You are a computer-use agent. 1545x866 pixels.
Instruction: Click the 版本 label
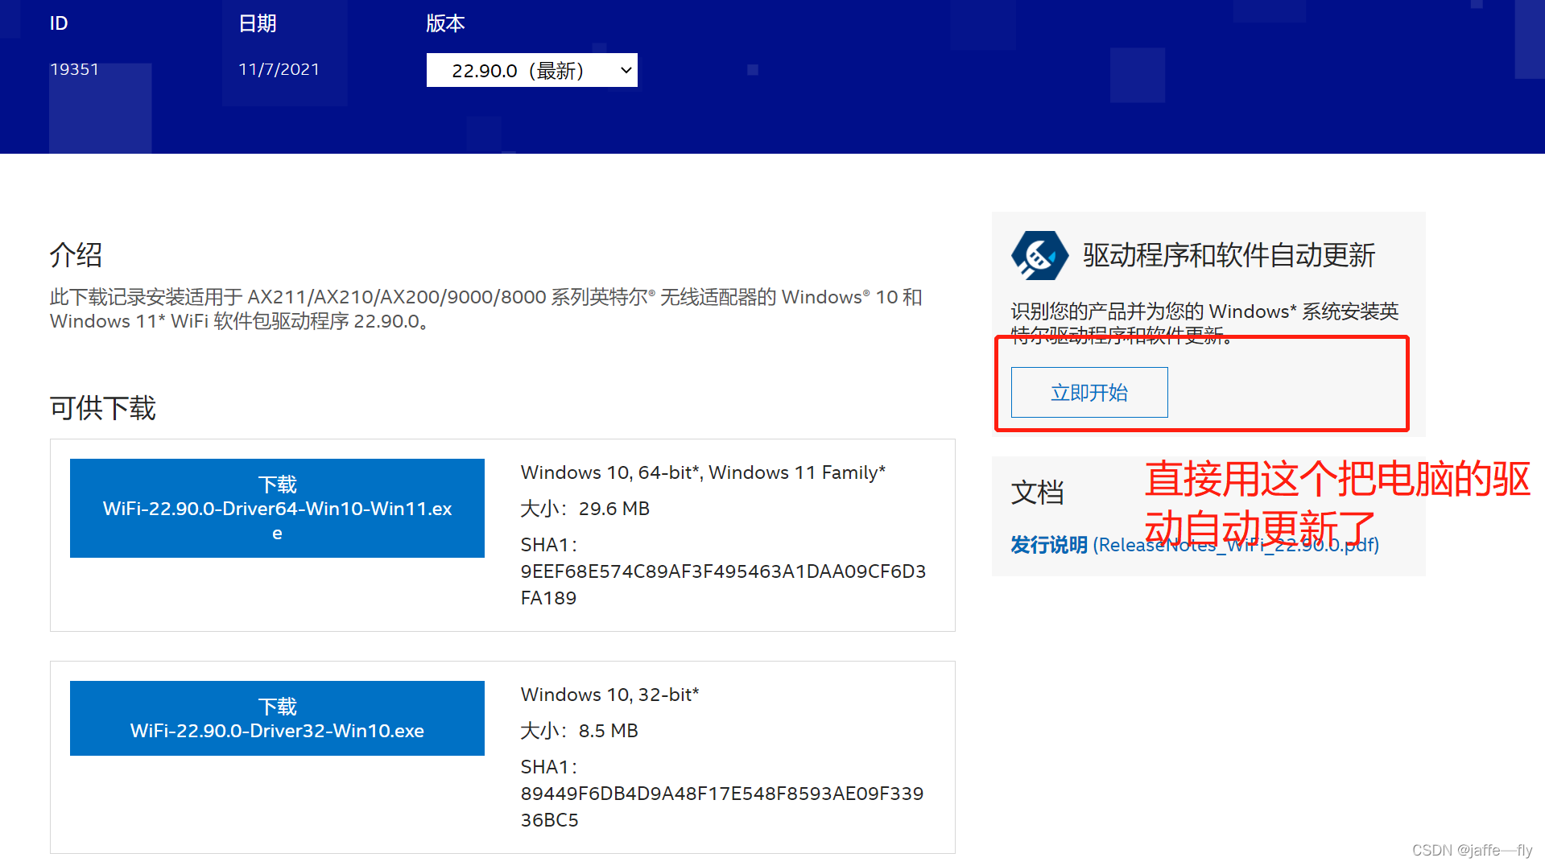point(445,23)
